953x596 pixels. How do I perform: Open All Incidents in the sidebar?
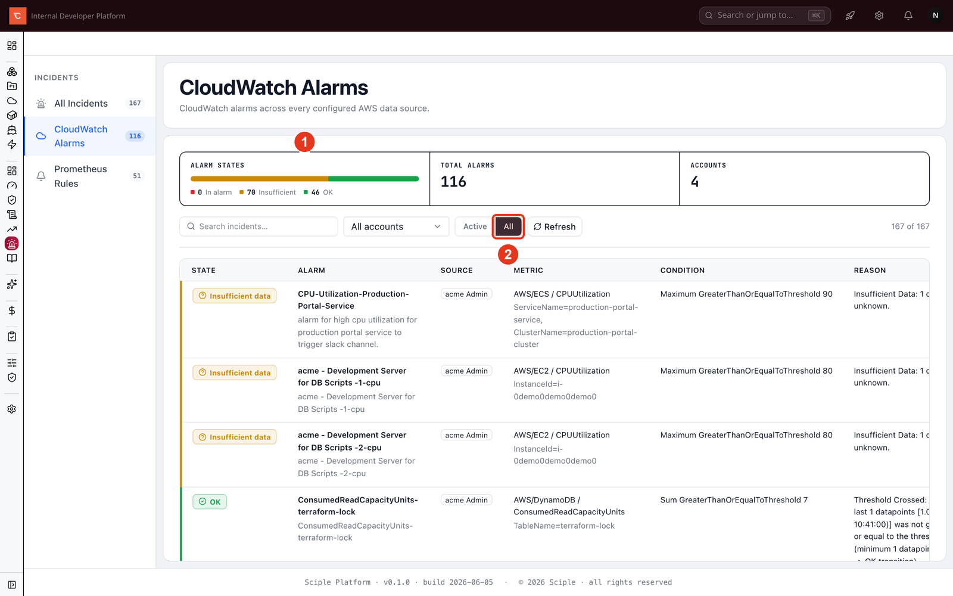pyautogui.click(x=90, y=103)
